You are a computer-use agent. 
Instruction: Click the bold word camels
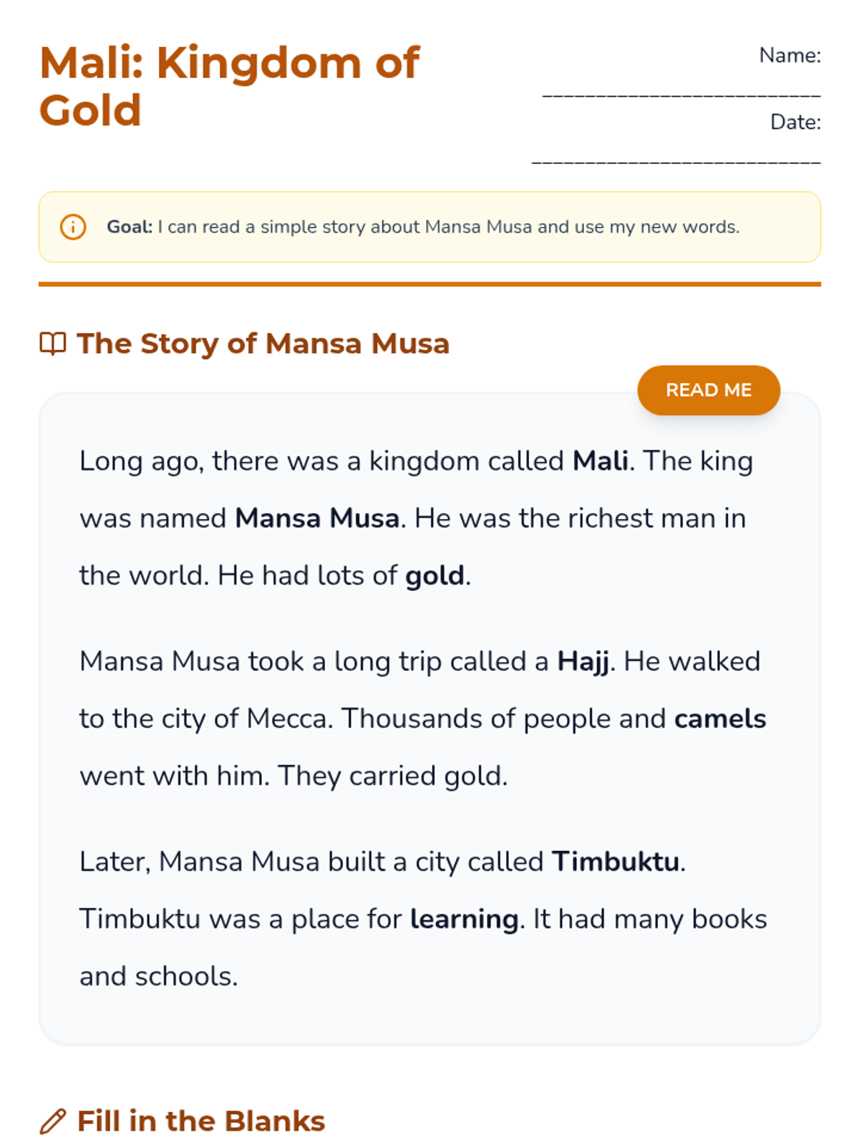(x=719, y=718)
